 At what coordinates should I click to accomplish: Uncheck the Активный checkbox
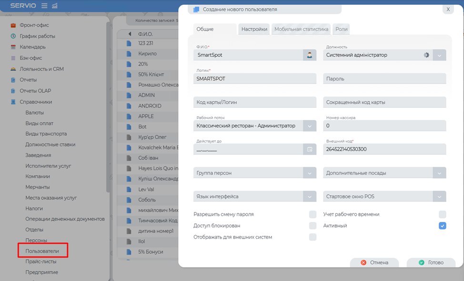point(443,226)
